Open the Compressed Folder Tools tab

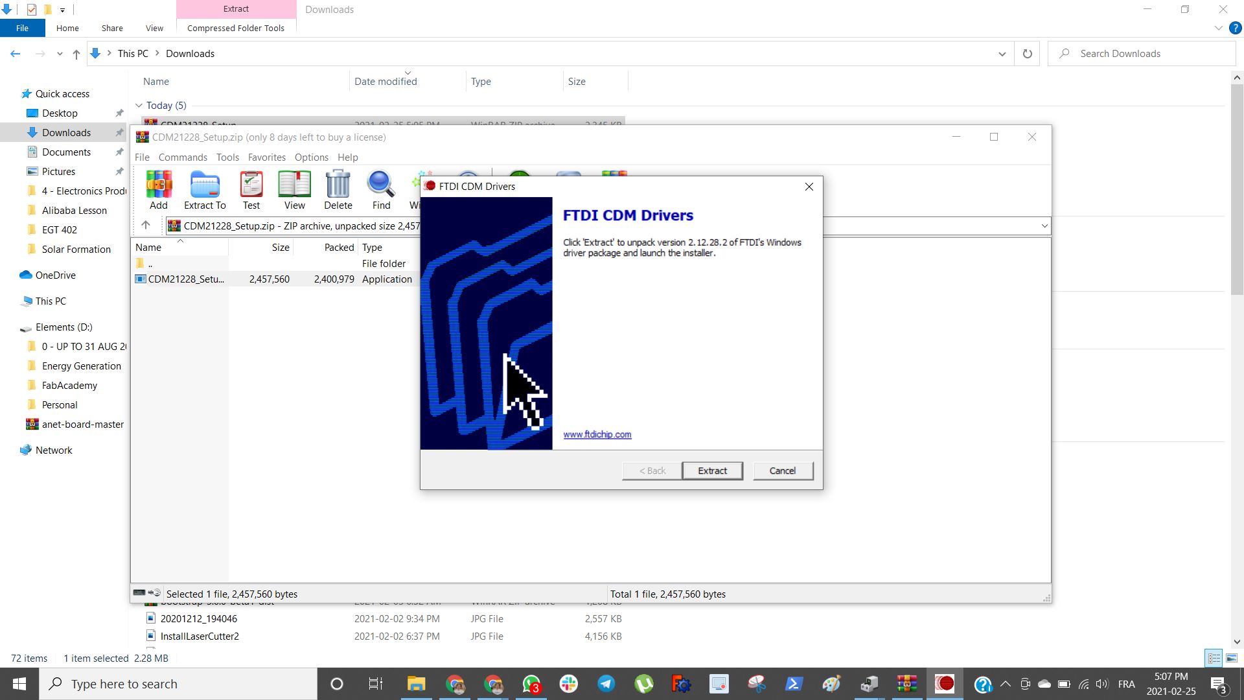click(236, 28)
